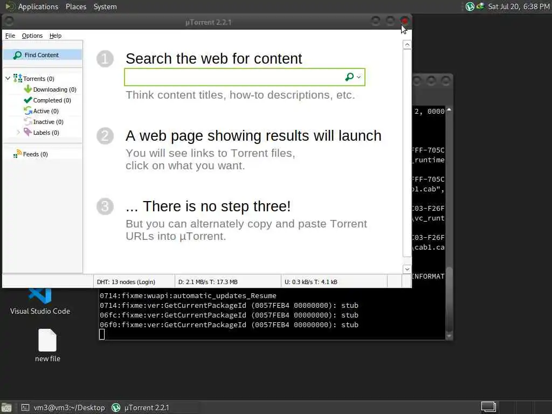This screenshot has height=414, width=552.
Task: Select the Labels (0) row
Action: pyautogui.click(x=42, y=133)
